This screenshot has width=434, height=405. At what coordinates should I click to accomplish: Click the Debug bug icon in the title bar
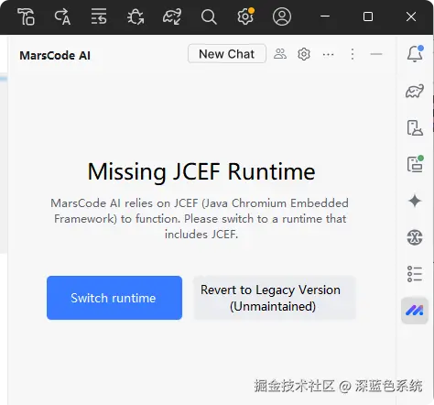tap(136, 16)
